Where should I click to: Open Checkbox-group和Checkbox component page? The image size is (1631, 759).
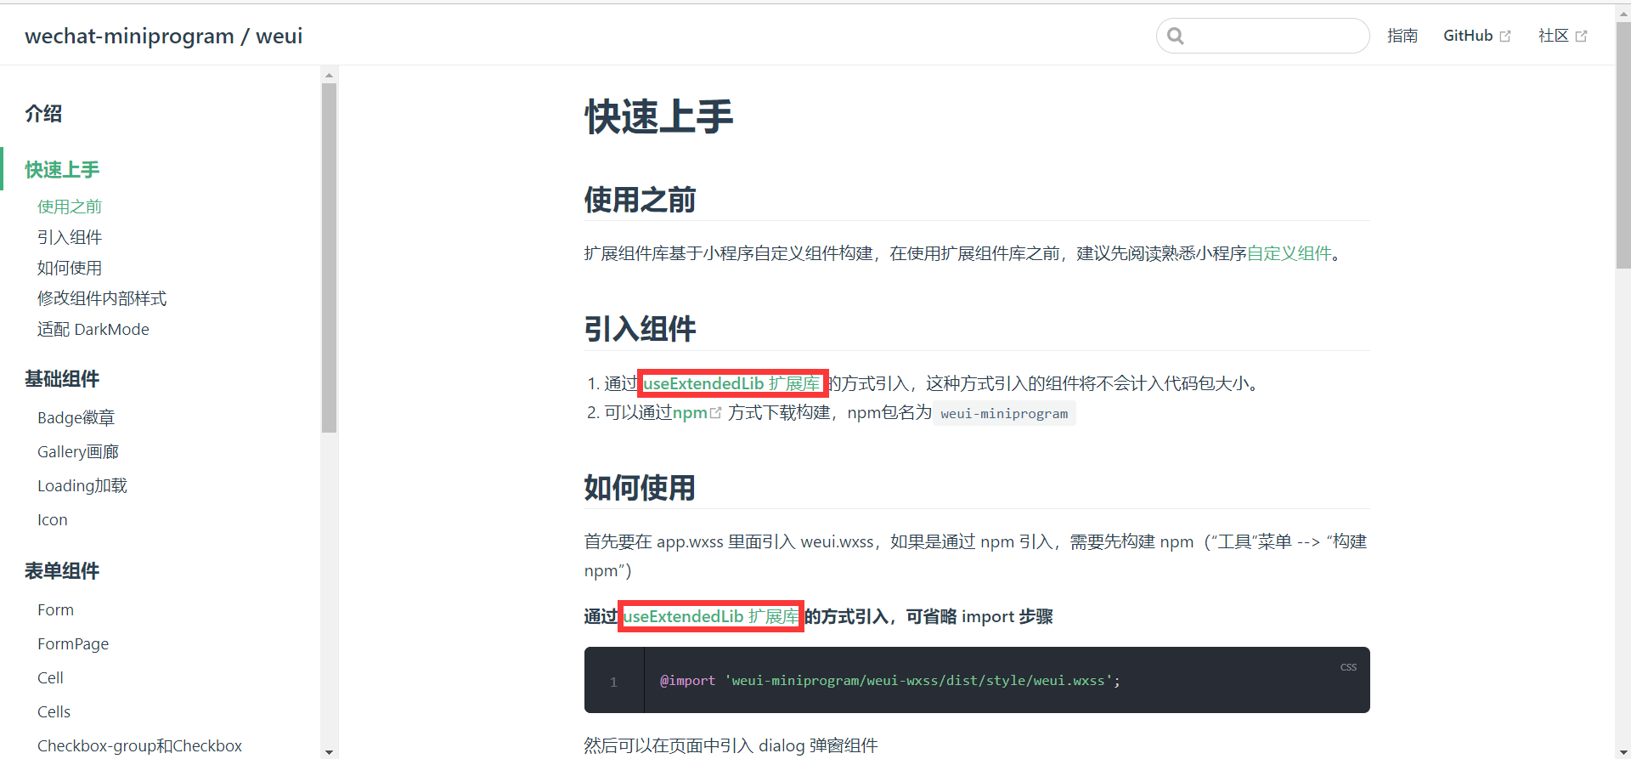point(139,745)
